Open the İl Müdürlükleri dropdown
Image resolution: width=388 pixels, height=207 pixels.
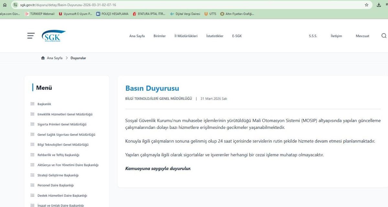186,36
